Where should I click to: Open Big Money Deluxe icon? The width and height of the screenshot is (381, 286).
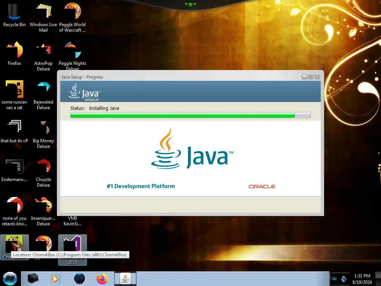coord(43,134)
